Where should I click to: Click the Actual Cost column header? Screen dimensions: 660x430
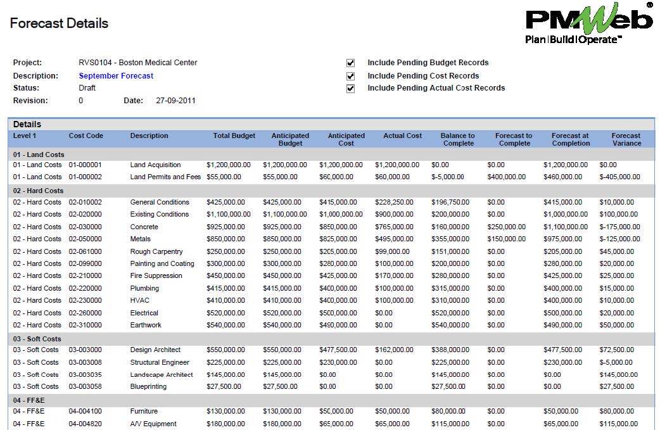pos(402,136)
